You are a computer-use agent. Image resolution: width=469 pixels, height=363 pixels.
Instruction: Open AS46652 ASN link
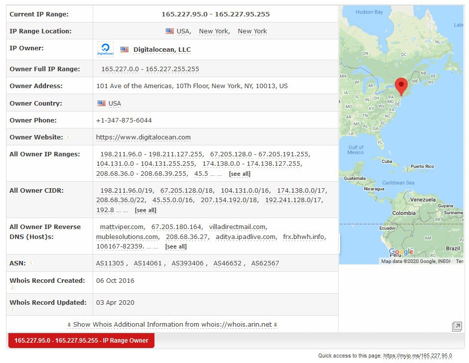[x=228, y=263]
